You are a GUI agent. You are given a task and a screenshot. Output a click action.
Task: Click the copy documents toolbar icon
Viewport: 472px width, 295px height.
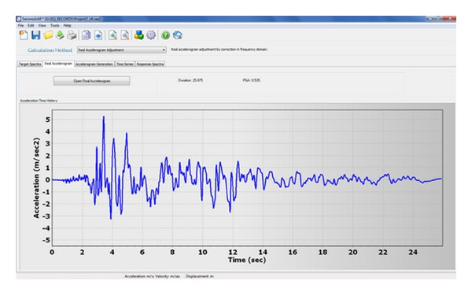click(86, 35)
